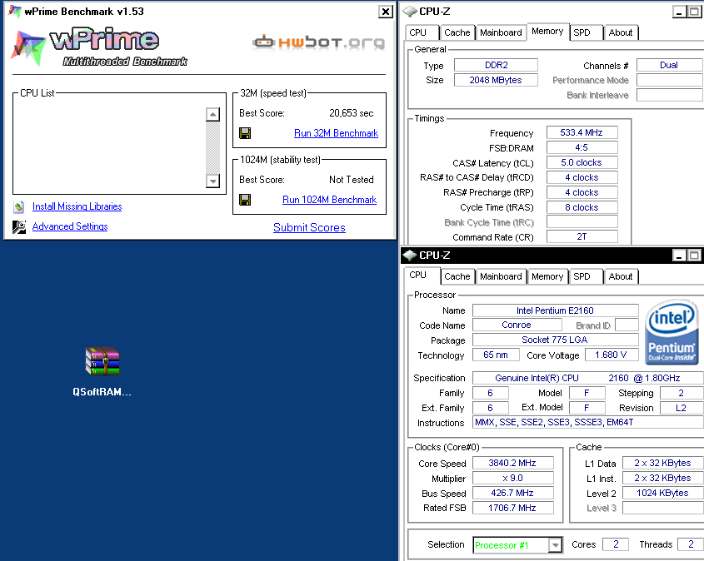Click the Multiplier field x 9.0
Viewport: 704px width, 561px height.
pos(512,478)
